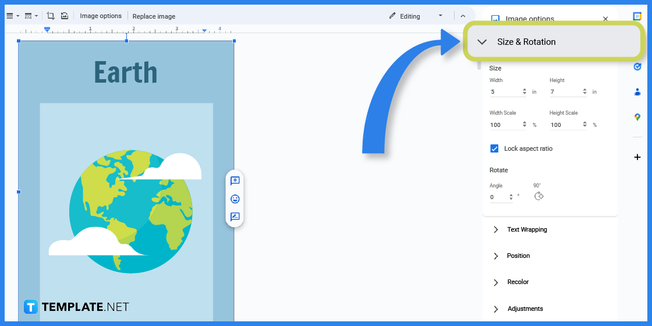Click the "Rotate" heading text
The image size is (652, 326).
[498, 170]
